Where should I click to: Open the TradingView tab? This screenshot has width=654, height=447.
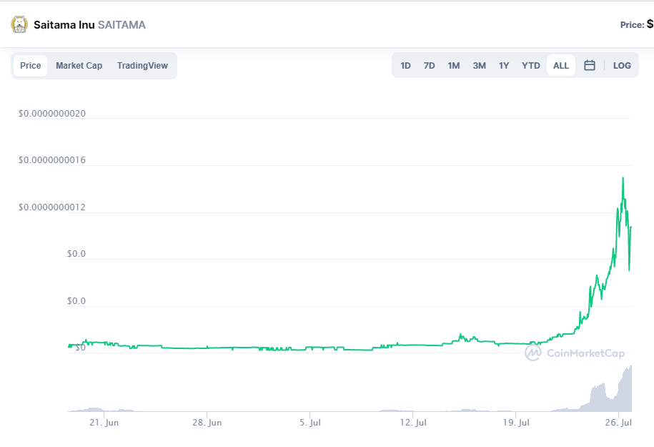point(142,66)
